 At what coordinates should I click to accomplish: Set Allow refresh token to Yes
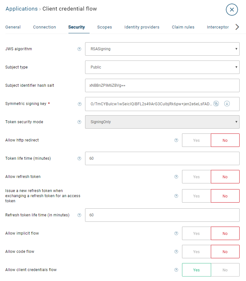[196, 177]
